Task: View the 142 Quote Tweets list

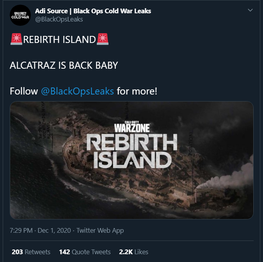Action: pyautogui.click(x=85, y=252)
